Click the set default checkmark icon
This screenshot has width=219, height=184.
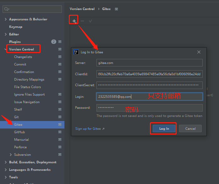[x=90, y=21]
